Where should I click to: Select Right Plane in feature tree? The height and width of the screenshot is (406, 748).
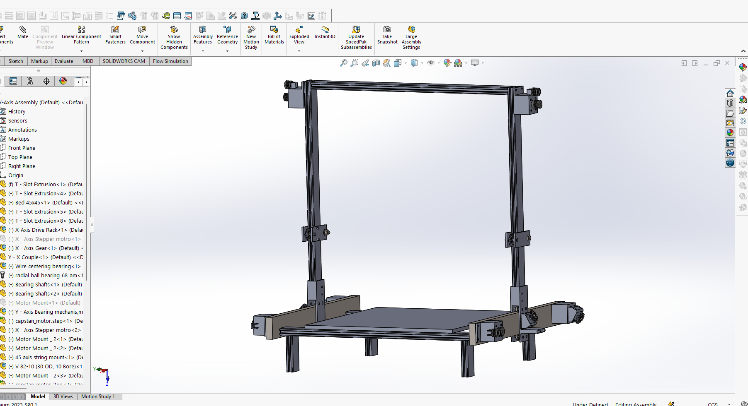click(22, 166)
